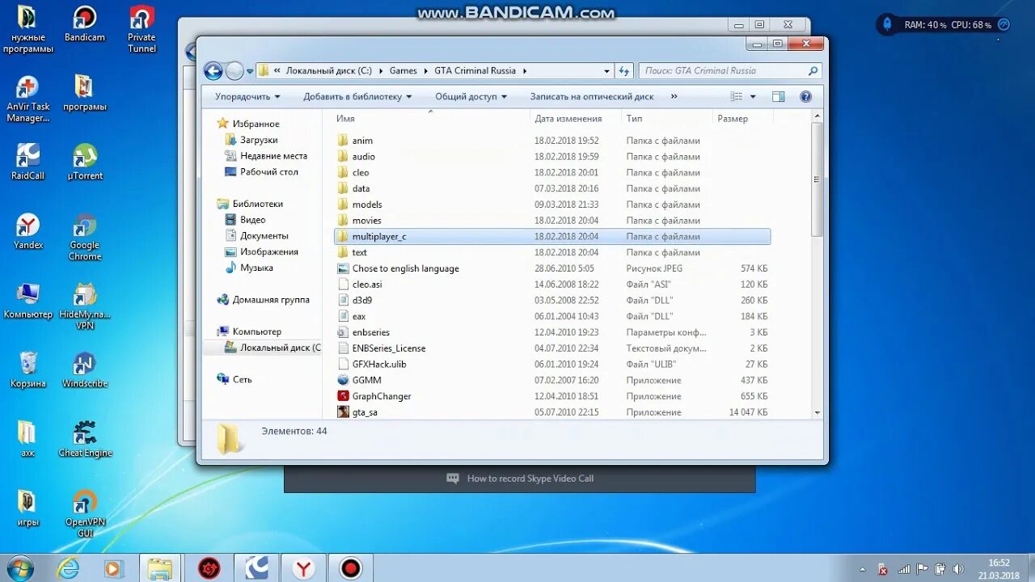Click the Bandicam recording taskbar icon

pos(350,568)
